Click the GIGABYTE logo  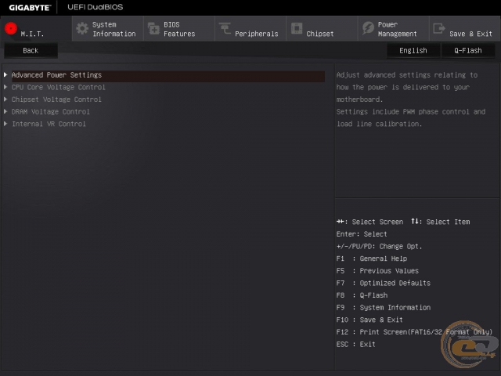(30, 7)
